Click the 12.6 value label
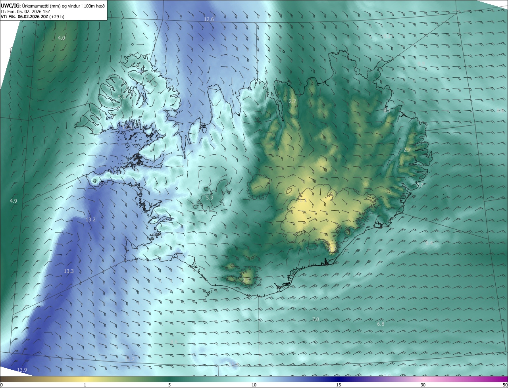 [x=209, y=19]
